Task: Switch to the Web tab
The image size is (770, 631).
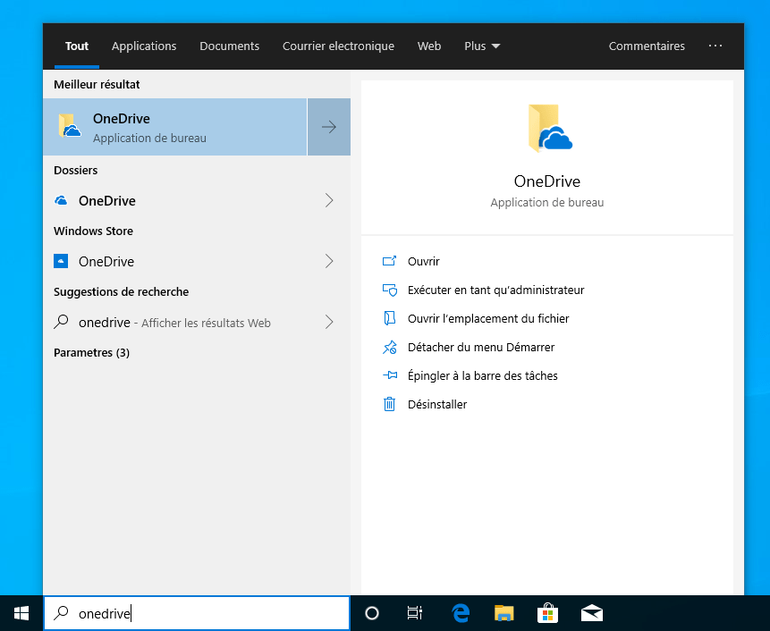Action: click(429, 46)
